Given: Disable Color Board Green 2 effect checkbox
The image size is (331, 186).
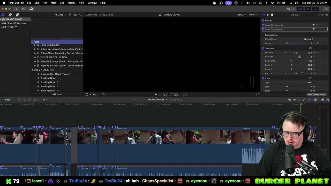Looking at the screenshot, I should (x=263, y=29).
